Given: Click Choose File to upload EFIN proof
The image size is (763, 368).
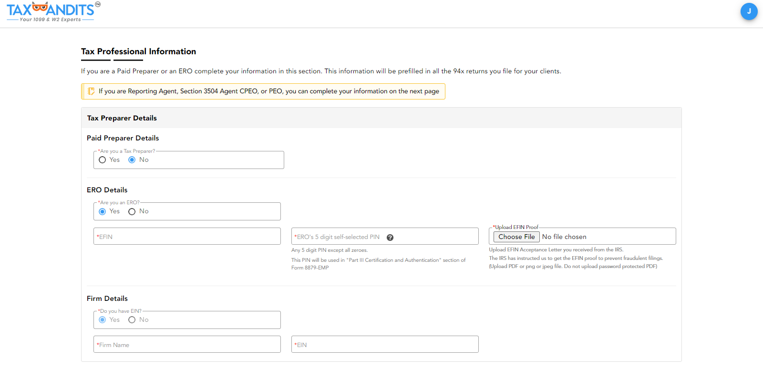Looking at the screenshot, I should coord(516,237).
